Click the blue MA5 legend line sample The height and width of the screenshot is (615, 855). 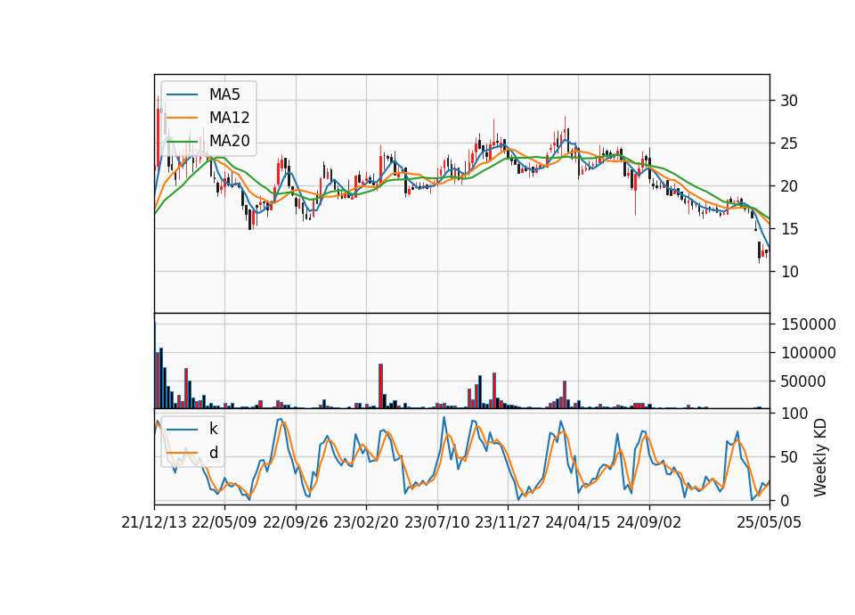click(x=182, y=94)
